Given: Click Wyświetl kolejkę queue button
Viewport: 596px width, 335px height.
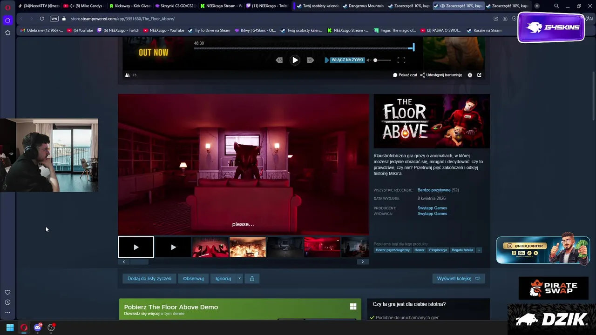Looking at the screenshot, I should (459, 278).
